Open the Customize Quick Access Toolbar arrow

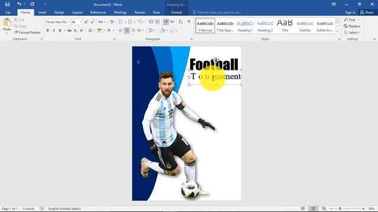45,4
